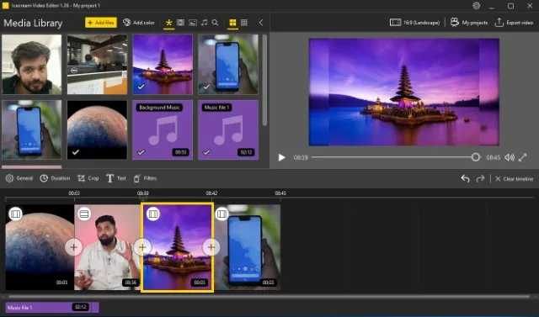
Task: Undo the last action
Action: click(x=465, y=179)
